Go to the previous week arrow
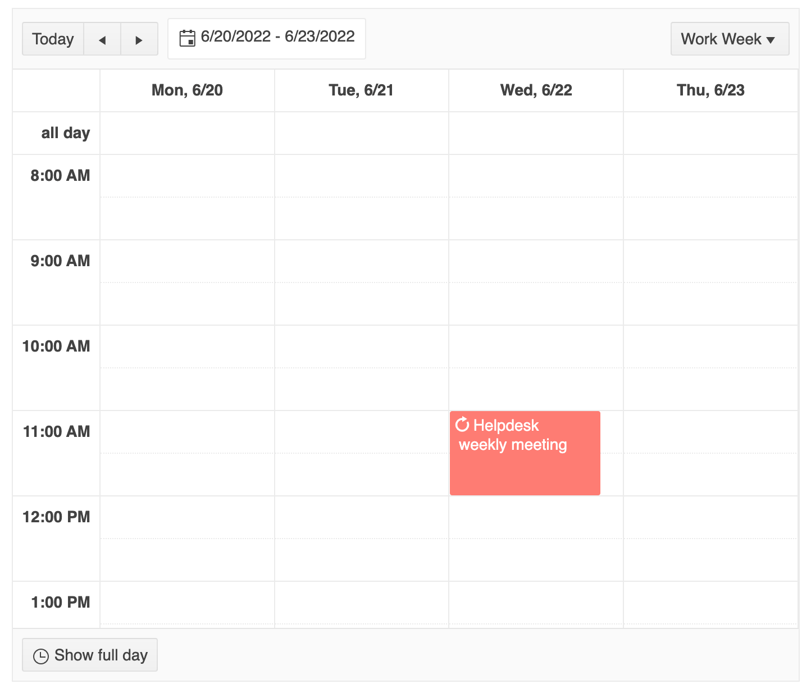Viewport: 811px width, 693px height. 102,39
